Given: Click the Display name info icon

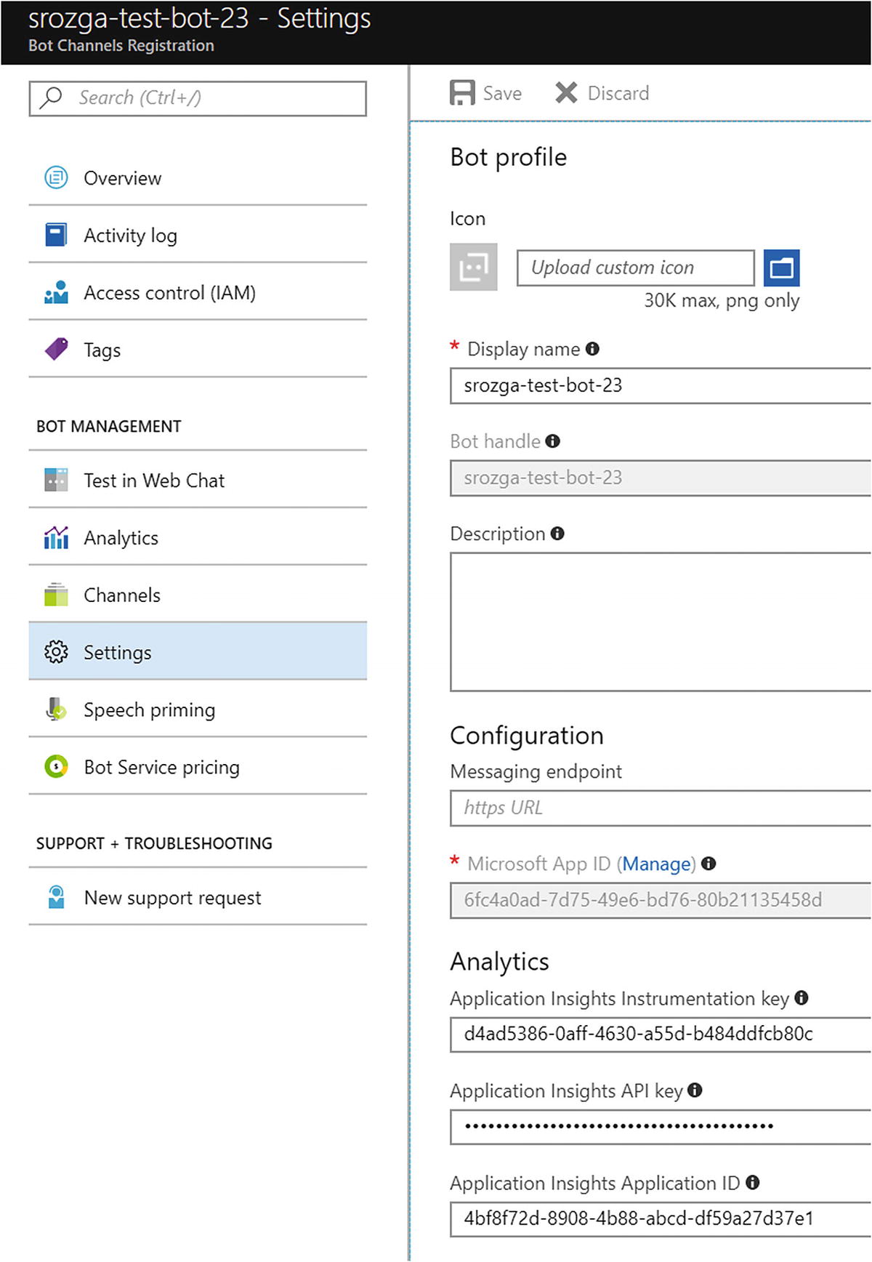Looking at the screenshot, I should click(593, 349).
